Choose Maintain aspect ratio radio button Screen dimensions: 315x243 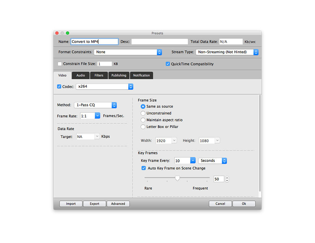(143, 120)
